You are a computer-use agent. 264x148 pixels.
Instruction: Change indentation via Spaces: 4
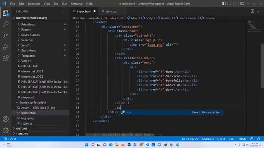[208, 139]
